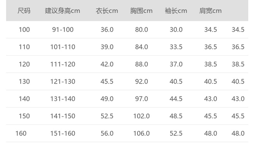Select the 101-110 height range

coord(63,47)
